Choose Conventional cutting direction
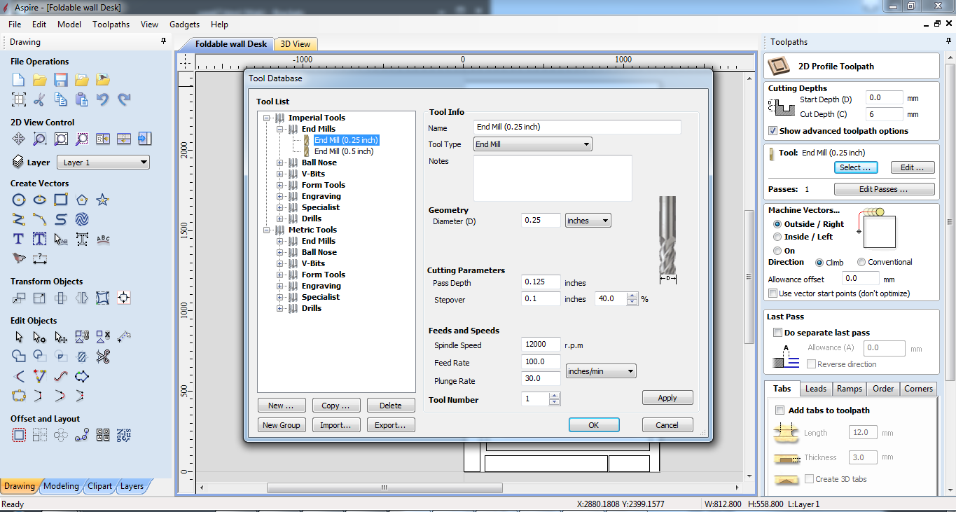 click(861, 263)
